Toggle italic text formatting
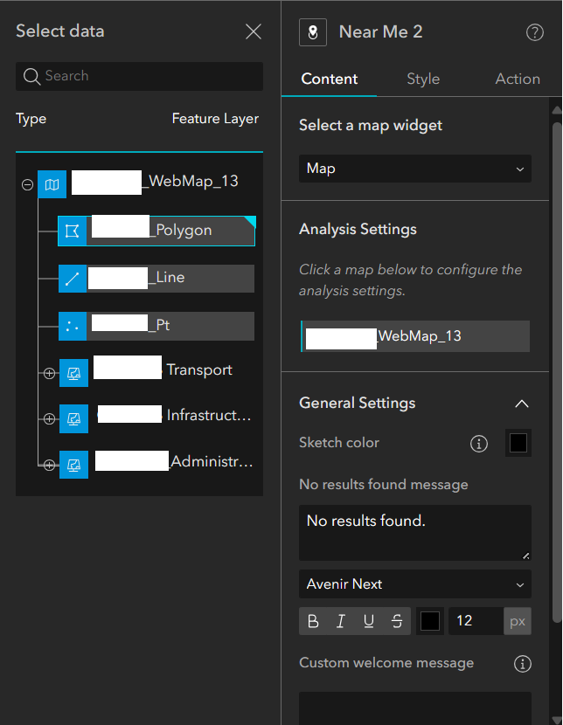Viewport: 563px width, 725px height. 341,621
